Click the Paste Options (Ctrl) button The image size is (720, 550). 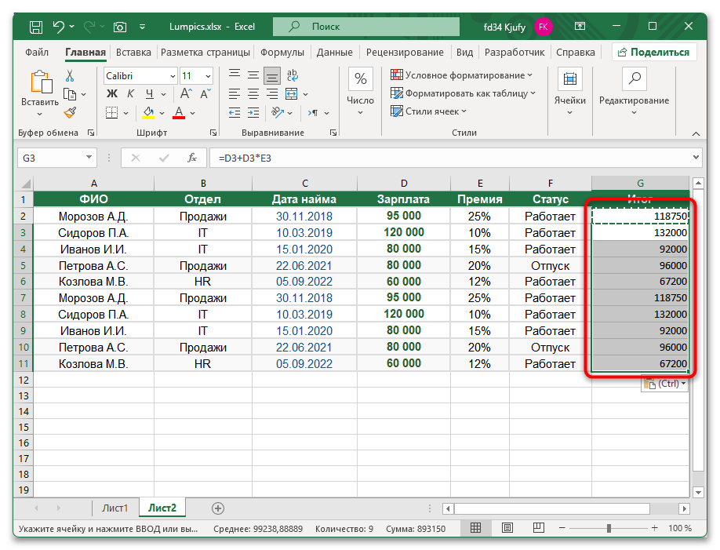[x=664, y=384]
